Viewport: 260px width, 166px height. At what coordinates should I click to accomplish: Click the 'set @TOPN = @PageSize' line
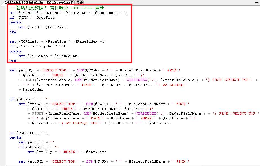pyautogui.click(x=42, y=27)
